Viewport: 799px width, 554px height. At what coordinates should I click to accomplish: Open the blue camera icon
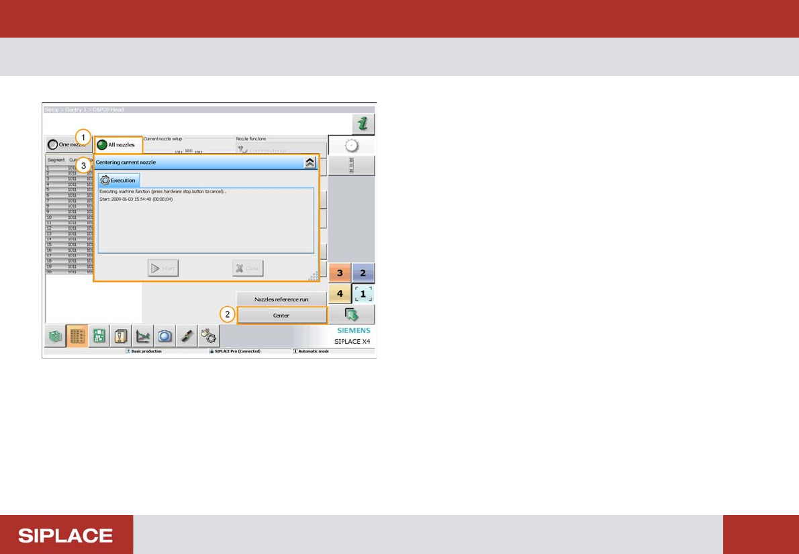click(x=164, y=336)
